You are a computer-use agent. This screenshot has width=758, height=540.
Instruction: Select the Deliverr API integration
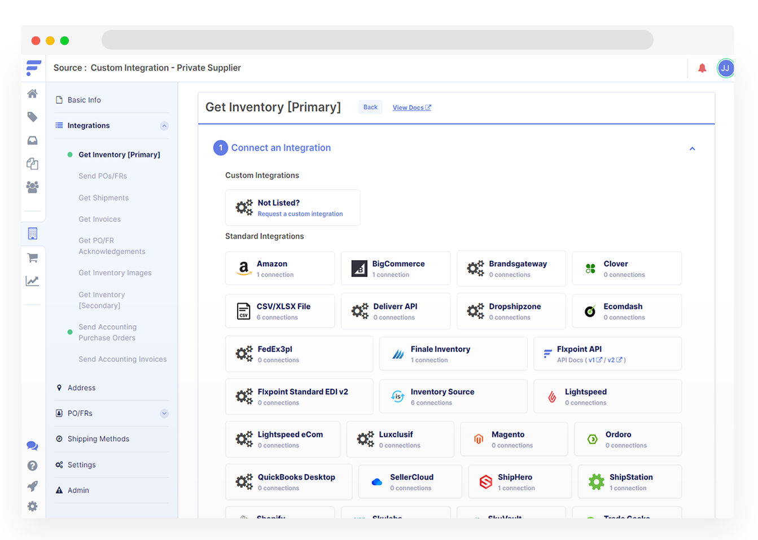(x=396, y=311)
